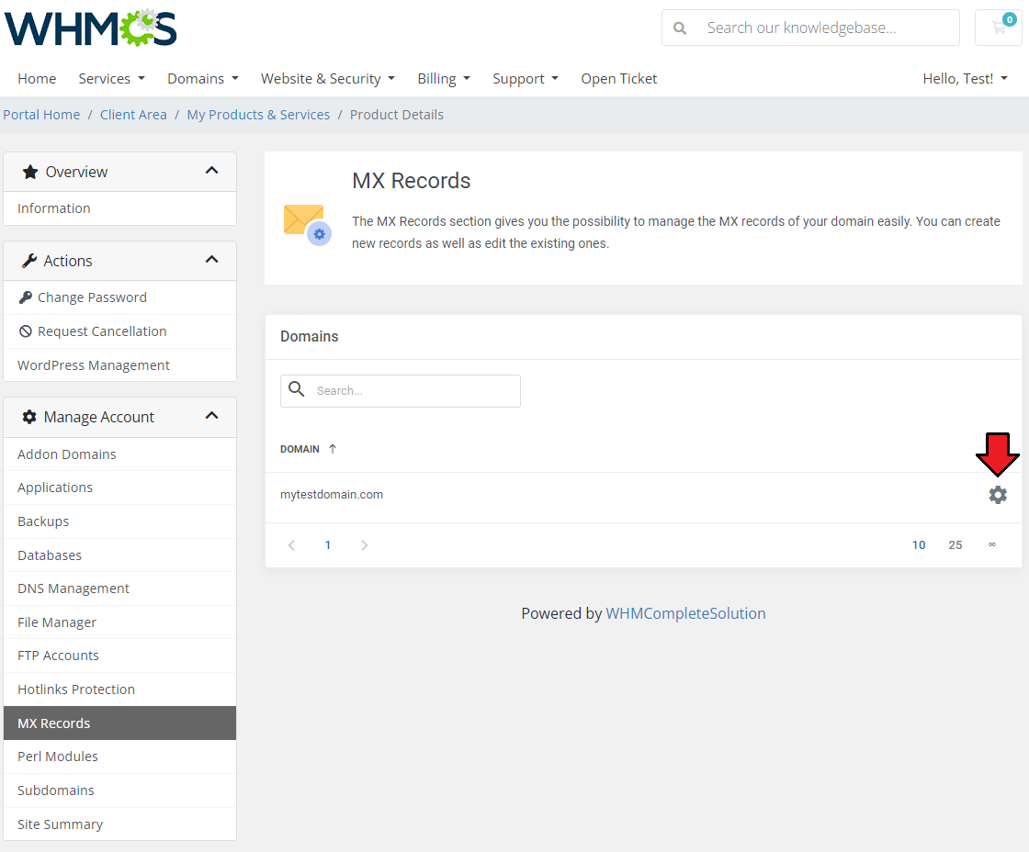
Task: Open the Billing dropdown menu
Action: coord(444,79)
